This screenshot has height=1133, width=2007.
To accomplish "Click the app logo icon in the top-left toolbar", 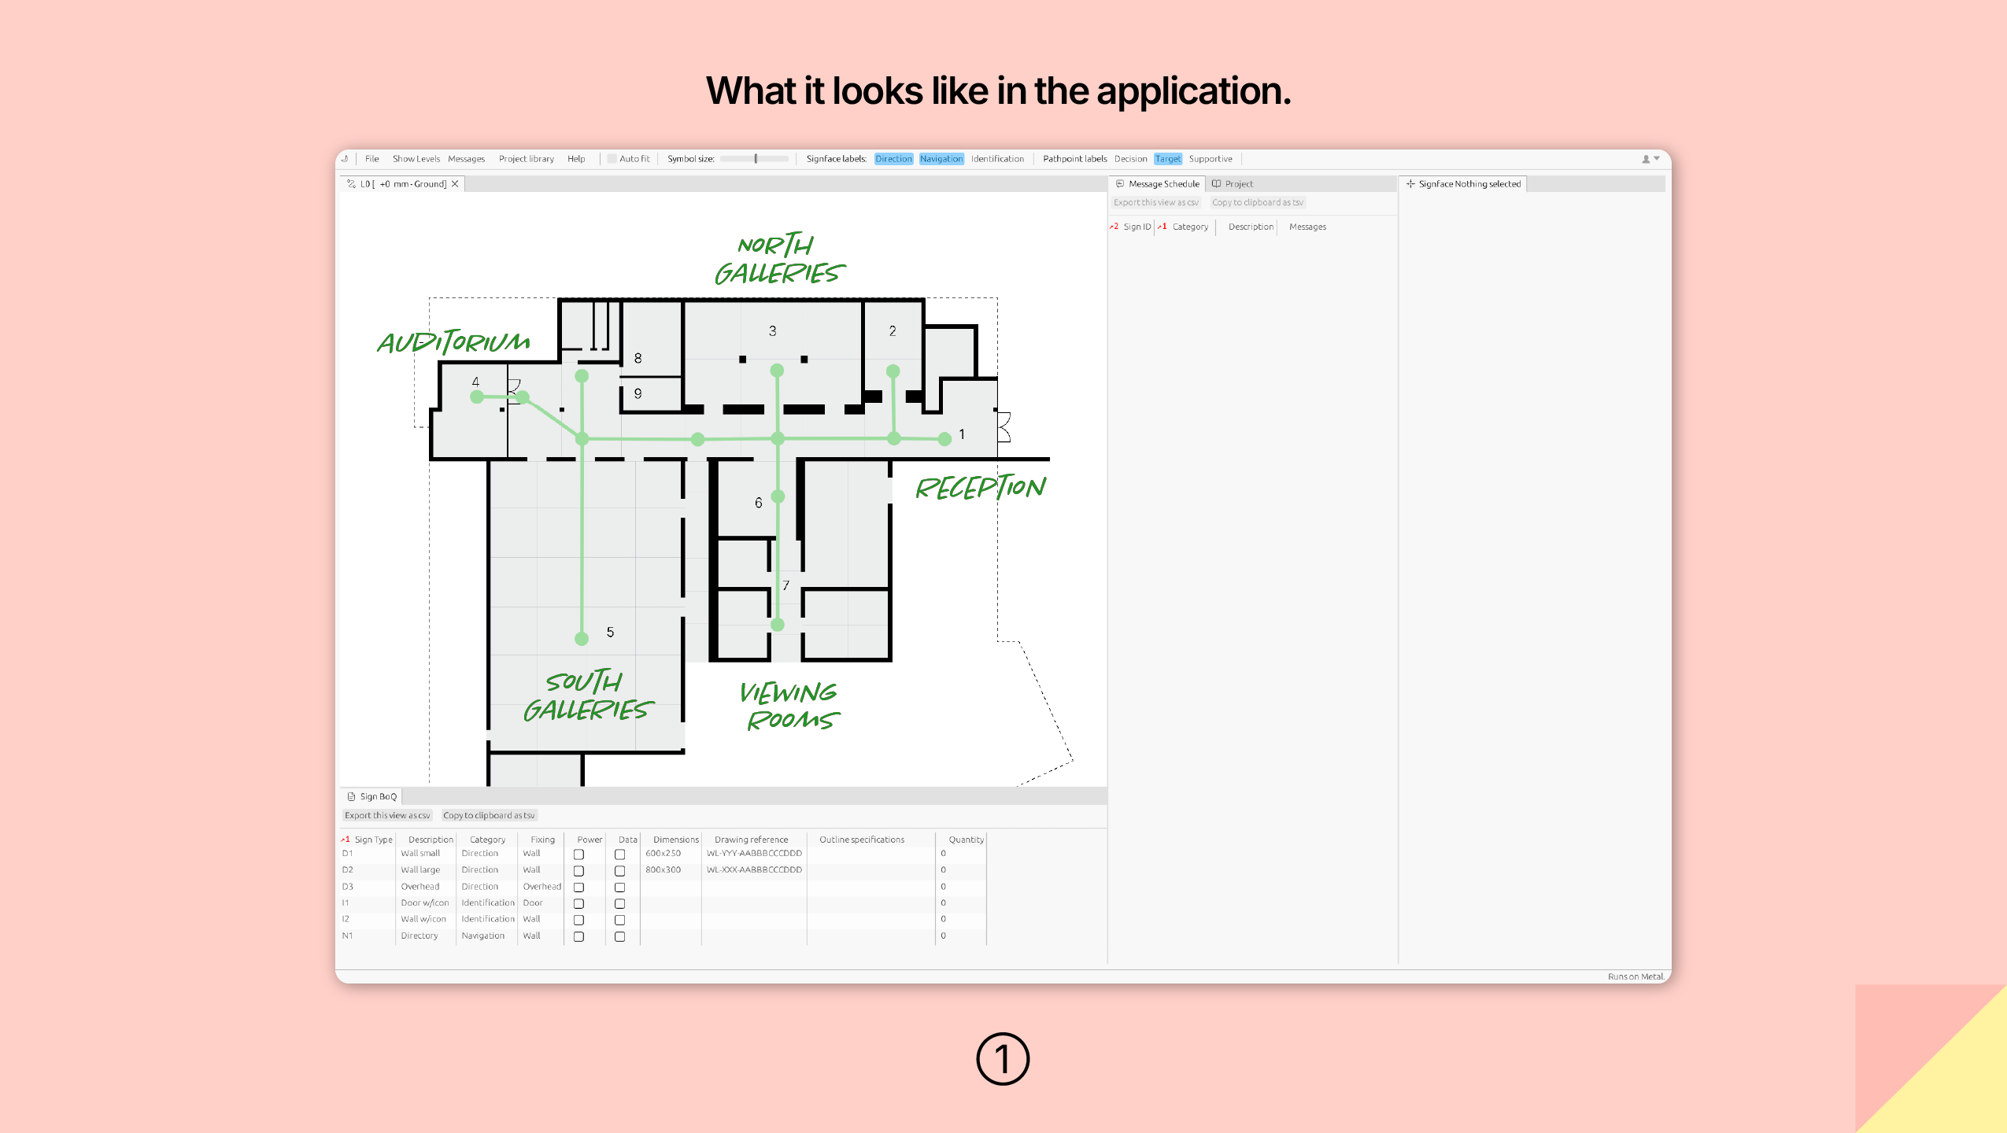I will (345, 158).
